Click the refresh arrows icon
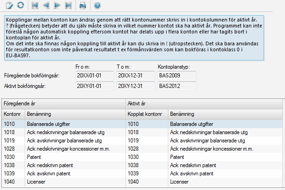285x190 pixels. 20,5
